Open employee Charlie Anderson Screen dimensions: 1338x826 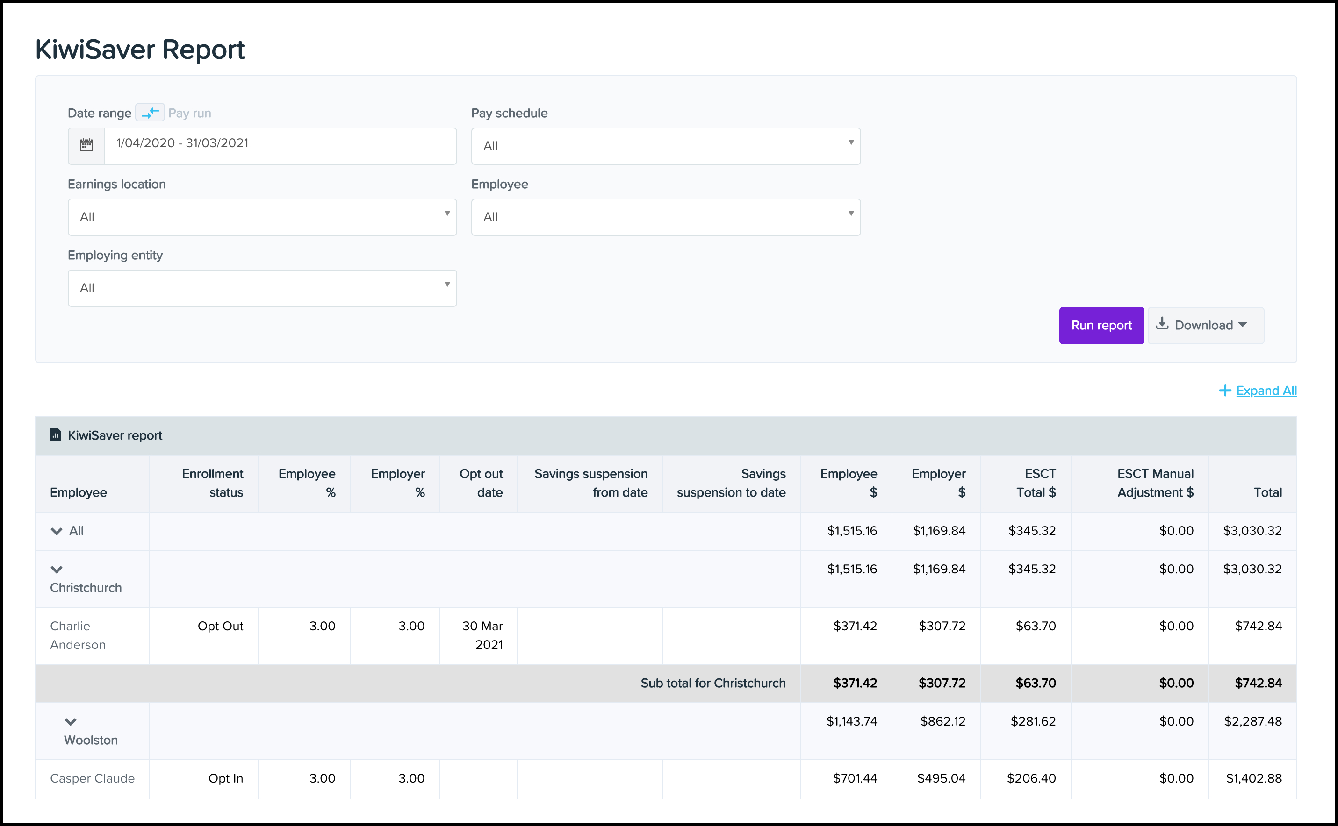tap(78, 635)
